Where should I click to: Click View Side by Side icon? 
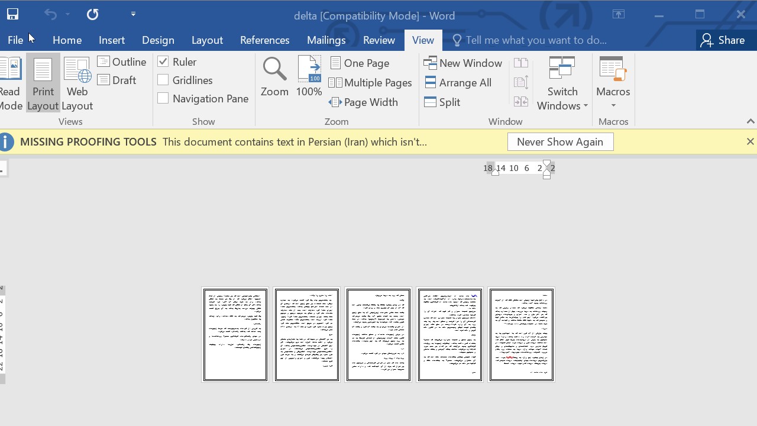click(521, 63)
